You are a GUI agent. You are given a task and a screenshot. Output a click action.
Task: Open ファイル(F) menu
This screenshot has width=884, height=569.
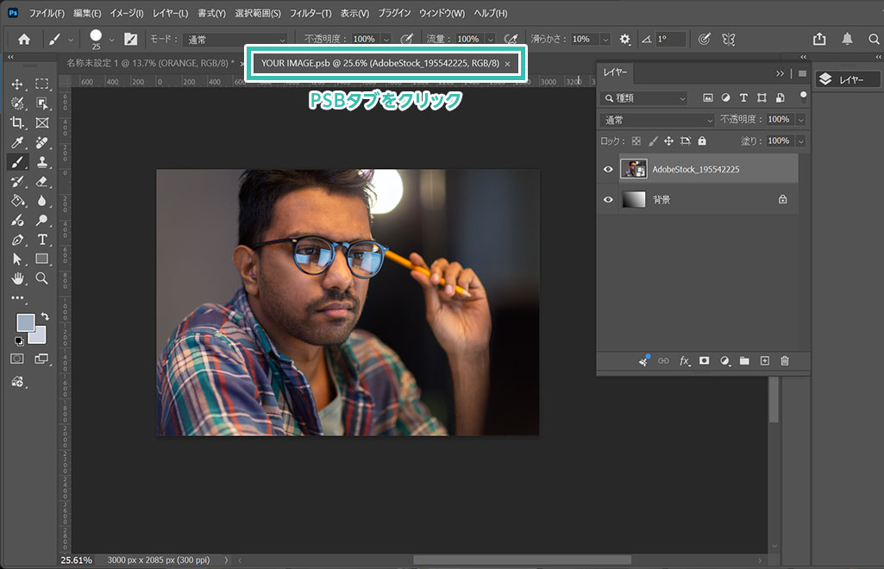point(47,13)
